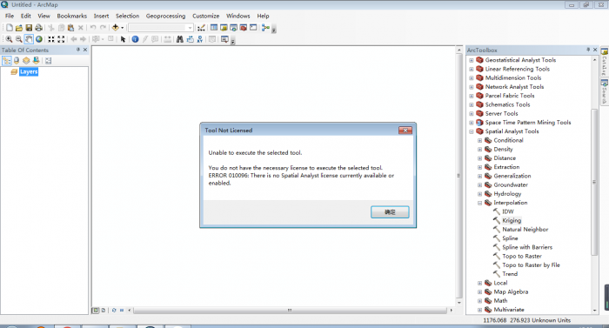
Task: Click the ArcToolbox vertical scrollbar
Action: pos(594,182)
